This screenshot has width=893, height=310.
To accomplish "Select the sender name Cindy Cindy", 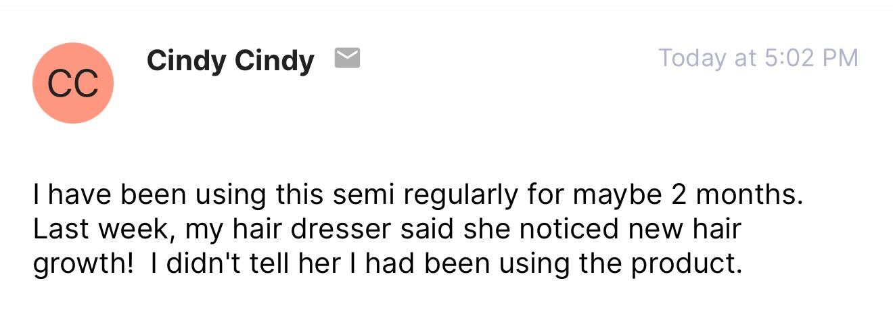I will click(230, 61).
